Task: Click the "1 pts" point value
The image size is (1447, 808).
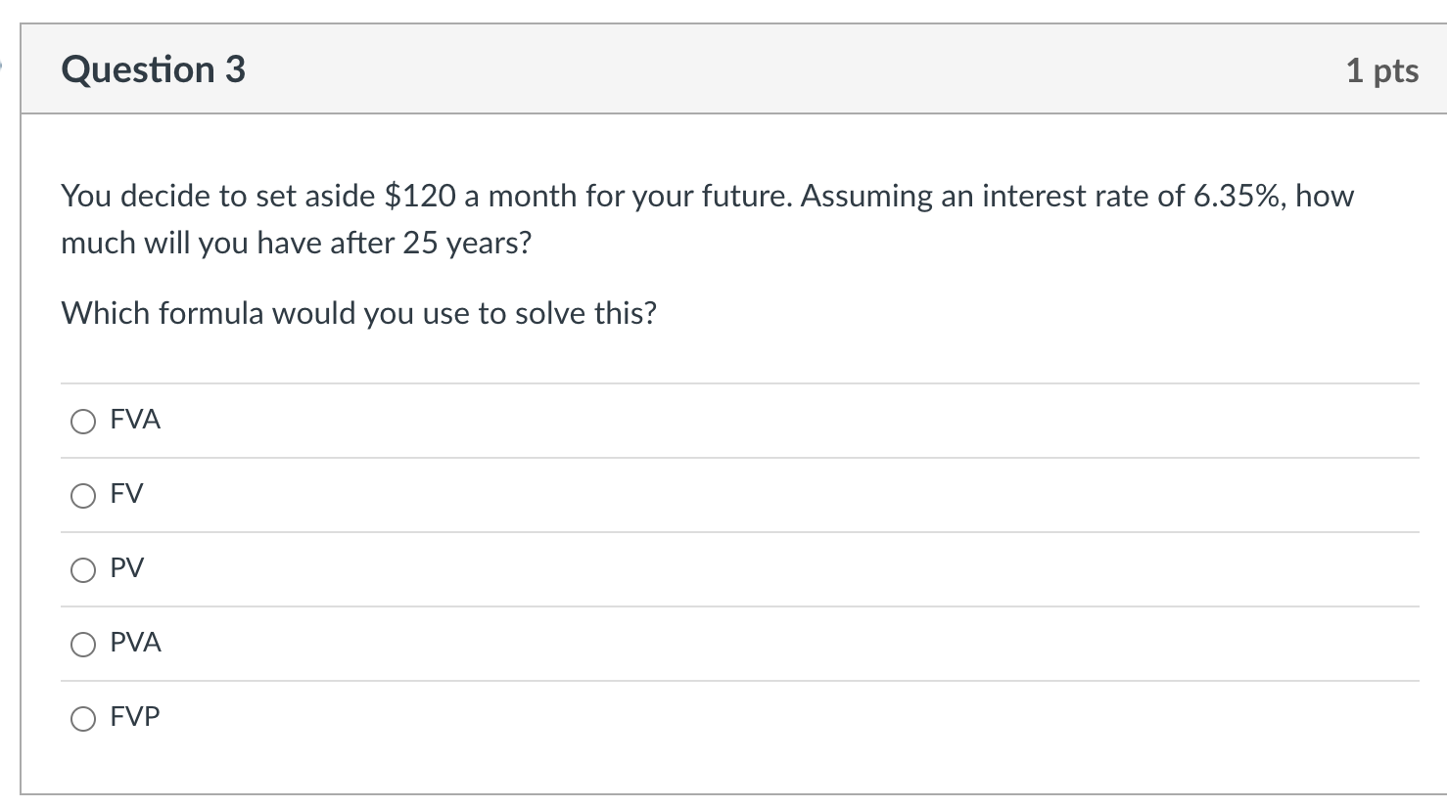Action: 1381,70
